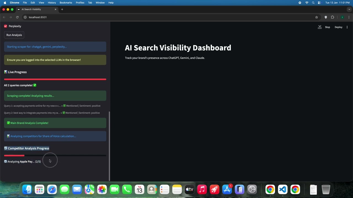Click the sidebar vertical scrollbar
Screen dimensions: 353x198
109,146
